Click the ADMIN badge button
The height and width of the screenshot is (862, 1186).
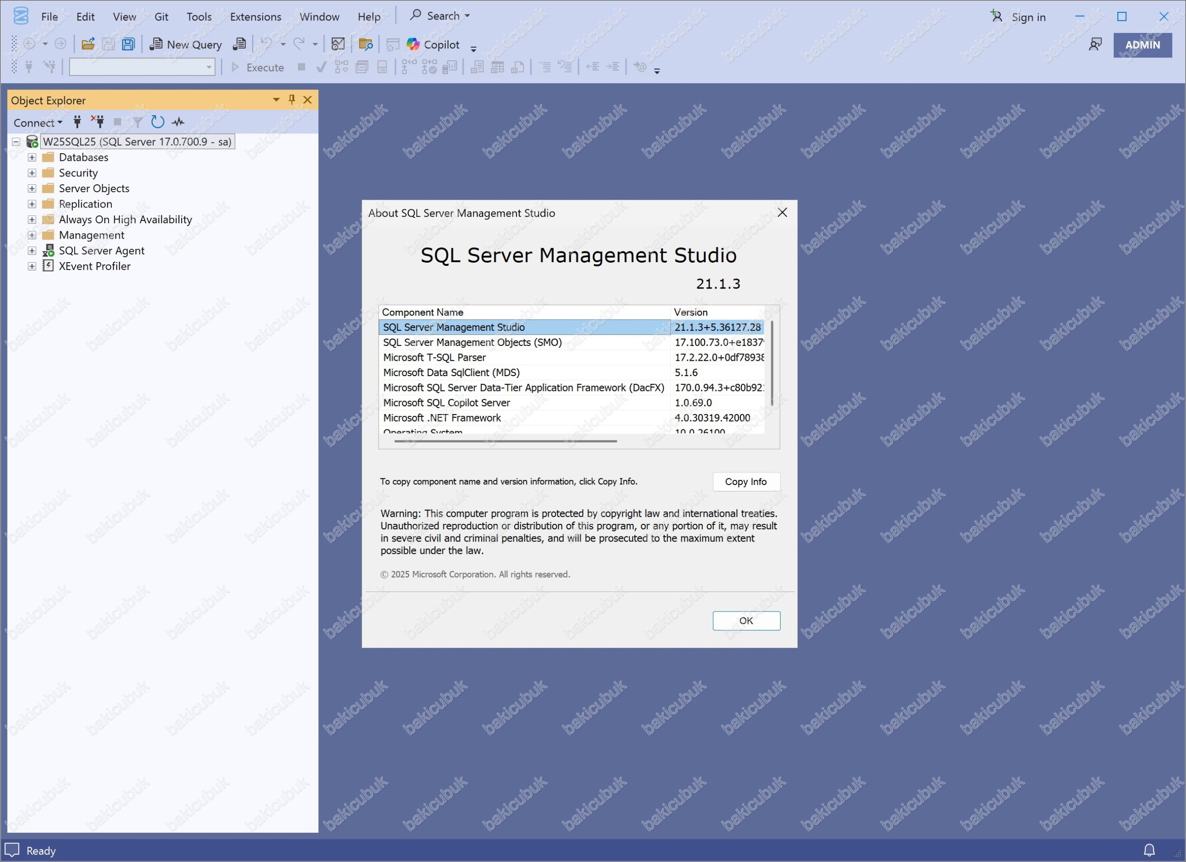coord(1142,45)
